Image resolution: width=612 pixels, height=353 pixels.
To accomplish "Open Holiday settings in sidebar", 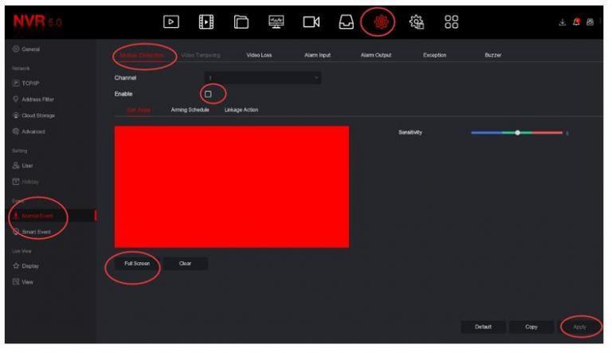I will click(x=25, y=182).
